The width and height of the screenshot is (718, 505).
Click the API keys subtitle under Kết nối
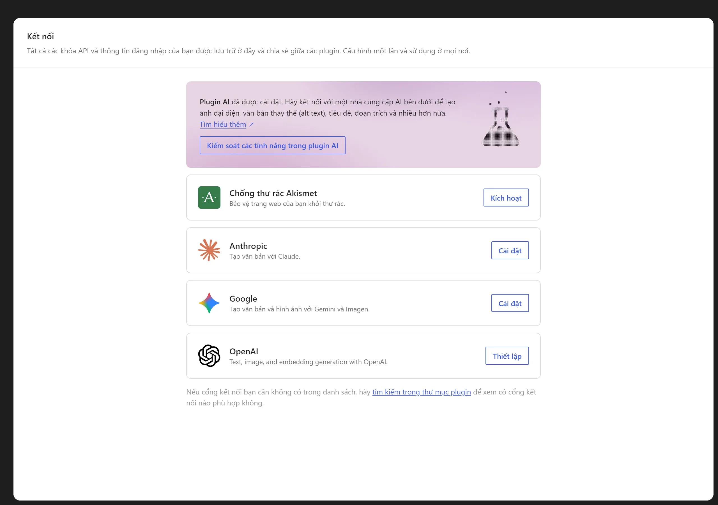(x=248, y=51)
